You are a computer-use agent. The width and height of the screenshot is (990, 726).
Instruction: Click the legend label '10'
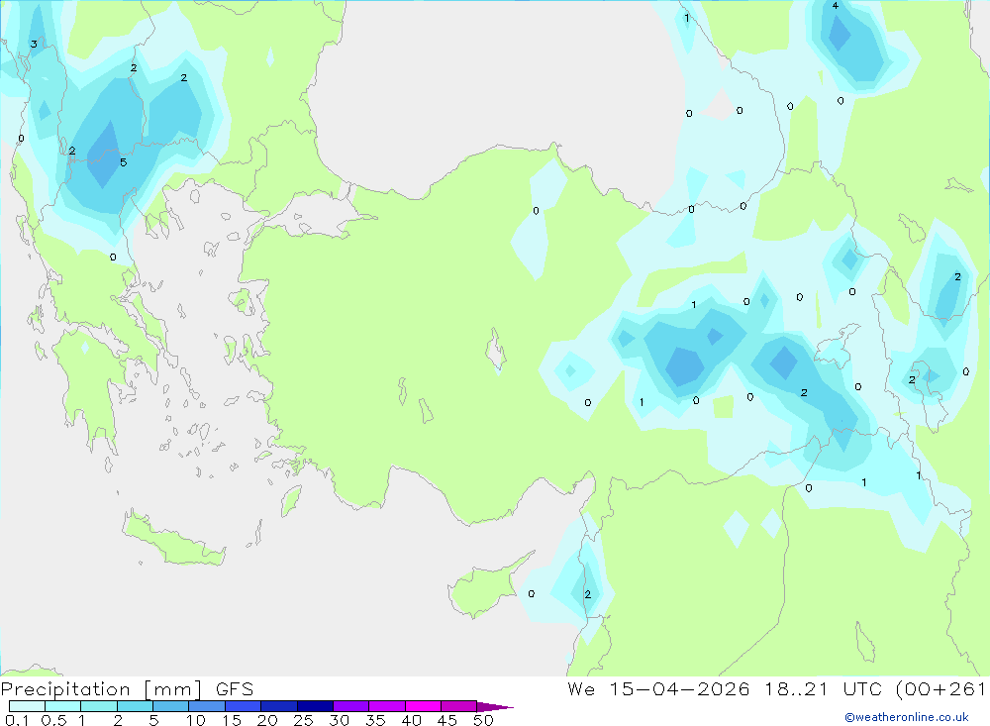(x=196, y=720)
